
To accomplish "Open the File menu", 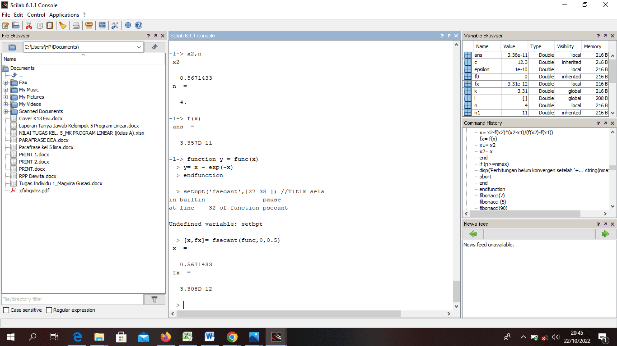I will (x=6, y=15).
